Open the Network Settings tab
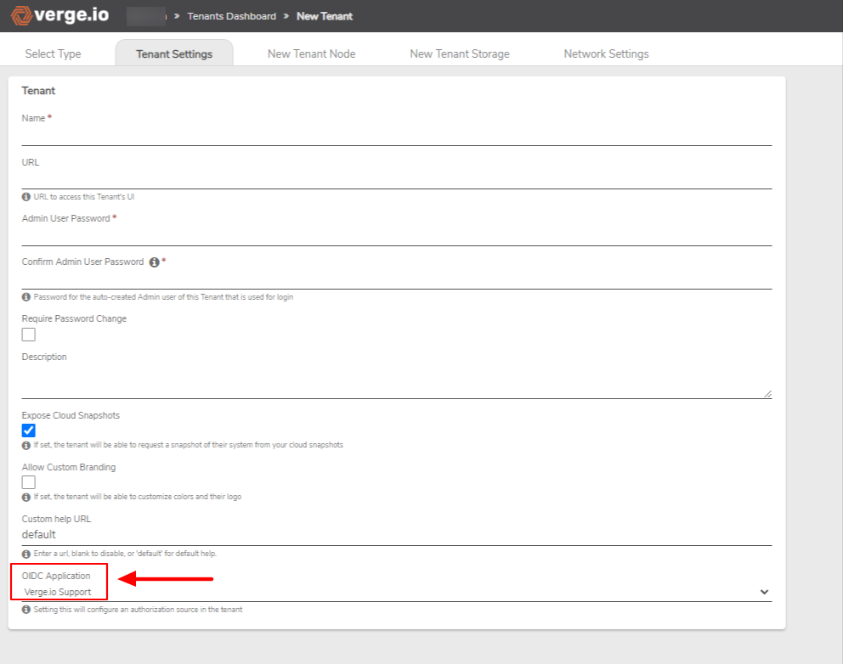 tap(606, 52)
